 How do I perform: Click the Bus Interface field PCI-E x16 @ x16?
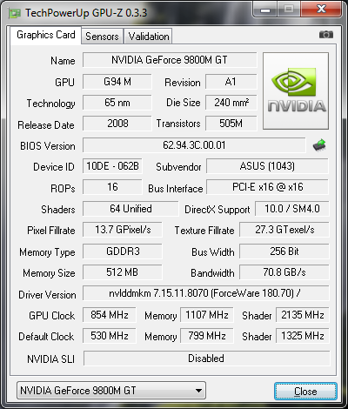coord(267,187)
